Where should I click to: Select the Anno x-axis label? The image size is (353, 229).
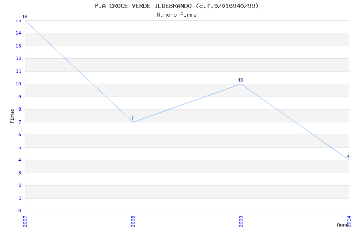click(343, 225)
